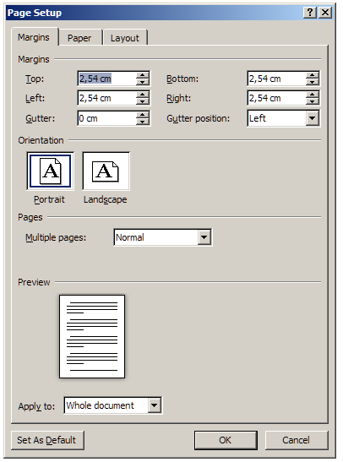The width and height of the screenshot is (343, 462).
Task: Decrease the Bottom margin with down arrow
Action: [x=313, y=82]
